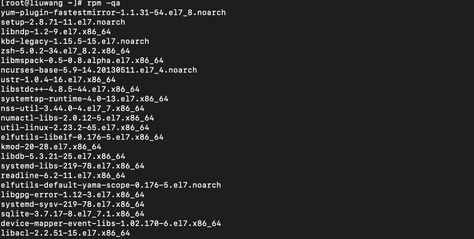
Task: Click the device-mapper-event-libs package line
Action: click(x=111, y=224)
